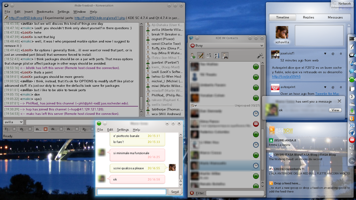The height and width of the screenshot is (200, 356).
Task: Click the Add Contact icon in KDE IM Contacts
Action: pos(193,55)
